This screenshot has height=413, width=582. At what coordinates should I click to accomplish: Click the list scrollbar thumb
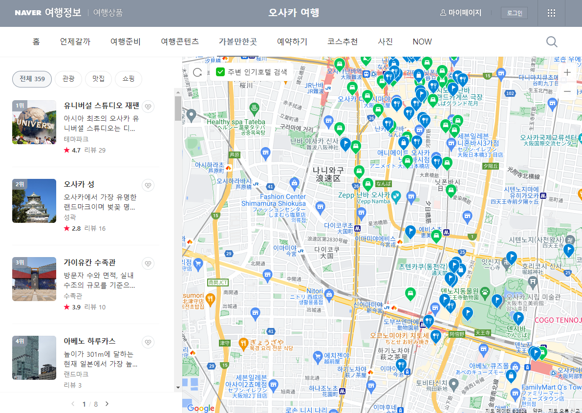tap(178, 109)
